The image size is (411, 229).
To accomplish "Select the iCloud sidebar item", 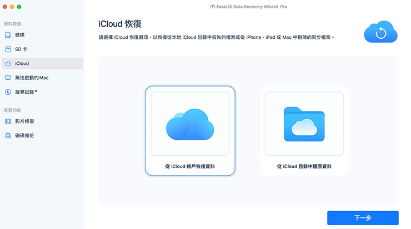I will (42, 63).
